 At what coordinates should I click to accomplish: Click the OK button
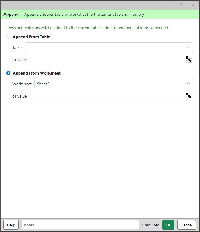(x=168, y=225)
